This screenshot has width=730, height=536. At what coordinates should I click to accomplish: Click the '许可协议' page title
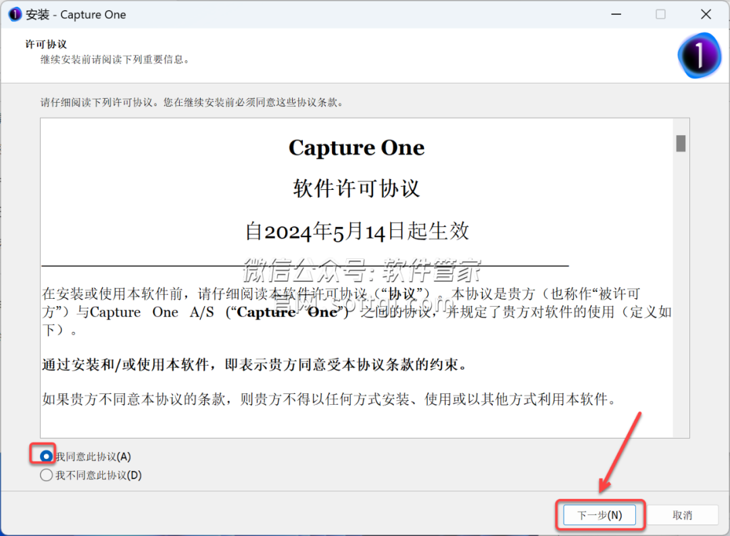coord(46,44)
